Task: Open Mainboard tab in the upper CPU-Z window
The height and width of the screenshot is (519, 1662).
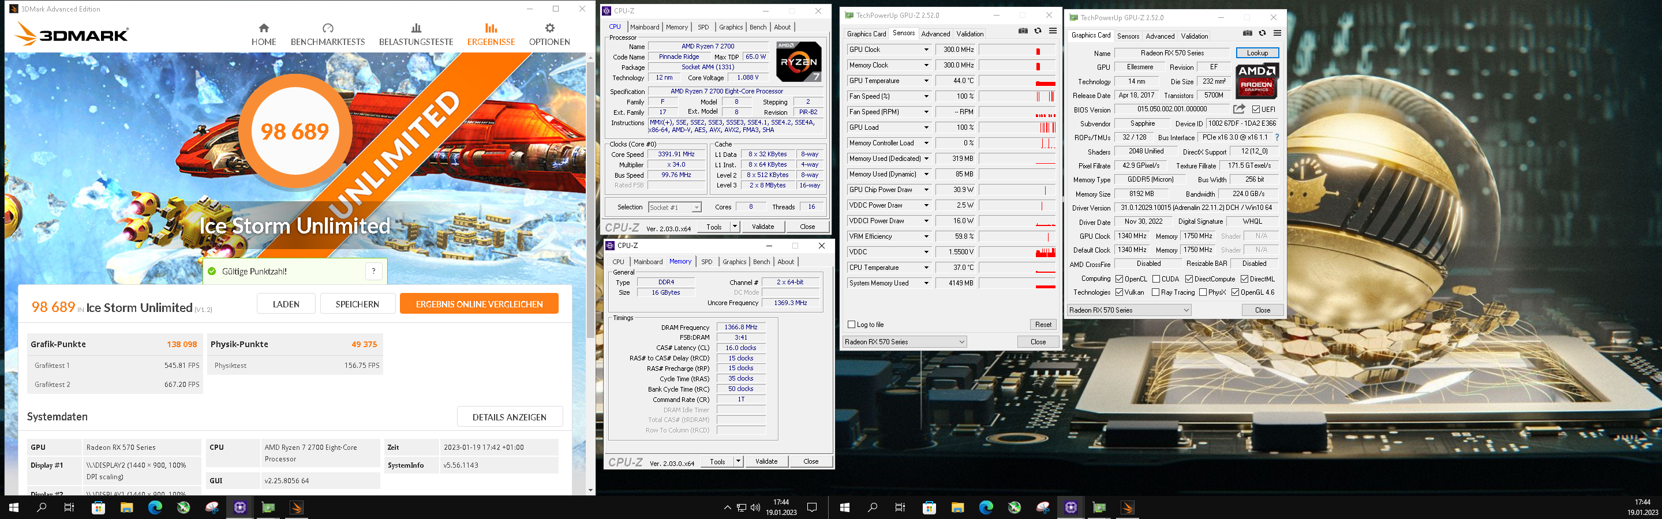Action: point(645,27)
